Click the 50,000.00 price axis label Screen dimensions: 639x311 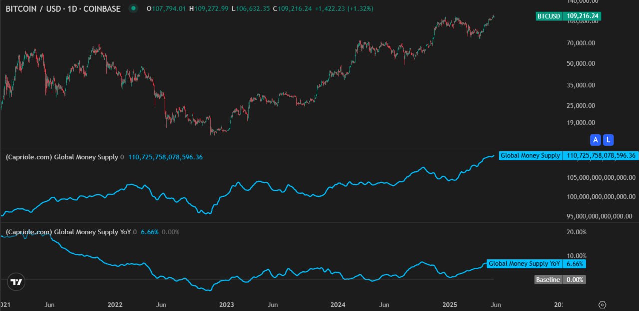pyautogui.click(x=580, y=64)
